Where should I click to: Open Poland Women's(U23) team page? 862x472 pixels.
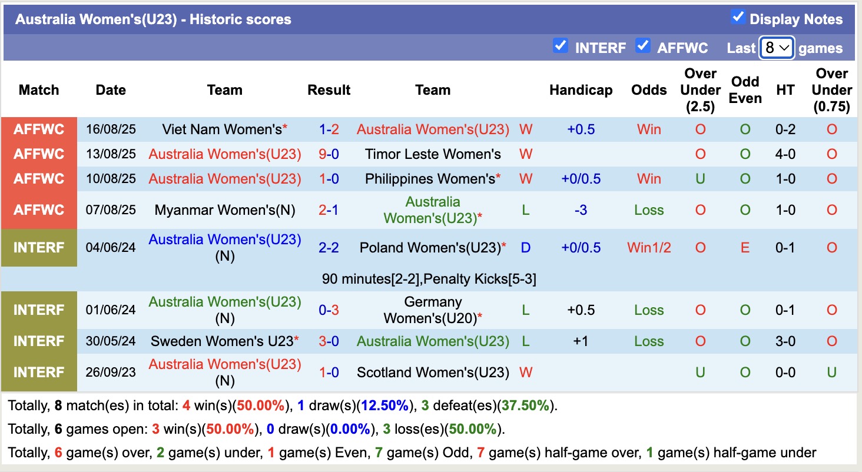click(430, 248)
